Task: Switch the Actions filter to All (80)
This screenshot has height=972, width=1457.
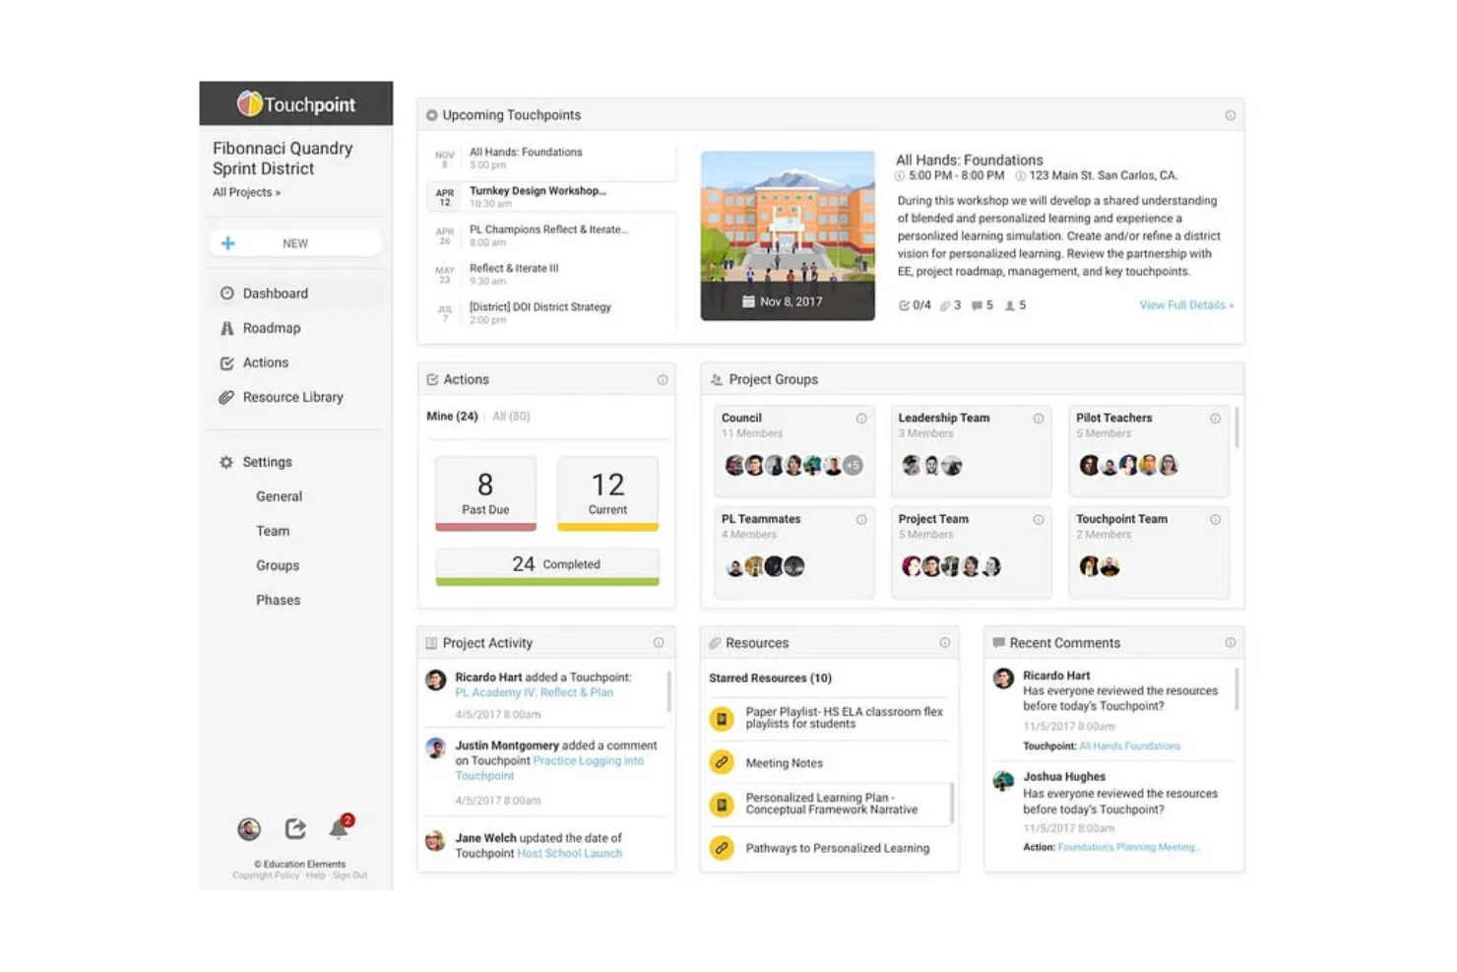Action: pyautogui.click(x=511, y=416)
